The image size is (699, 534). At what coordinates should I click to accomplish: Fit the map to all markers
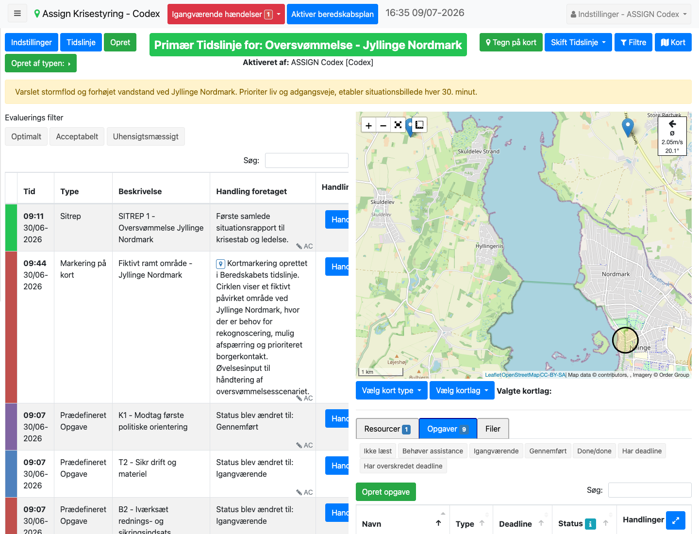pos(398,125)
